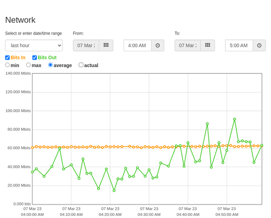Click the 04:10:00 AM time axis label
Viewport: 271px width, 218px height.
pyautogui.click(x=71, y=215)
